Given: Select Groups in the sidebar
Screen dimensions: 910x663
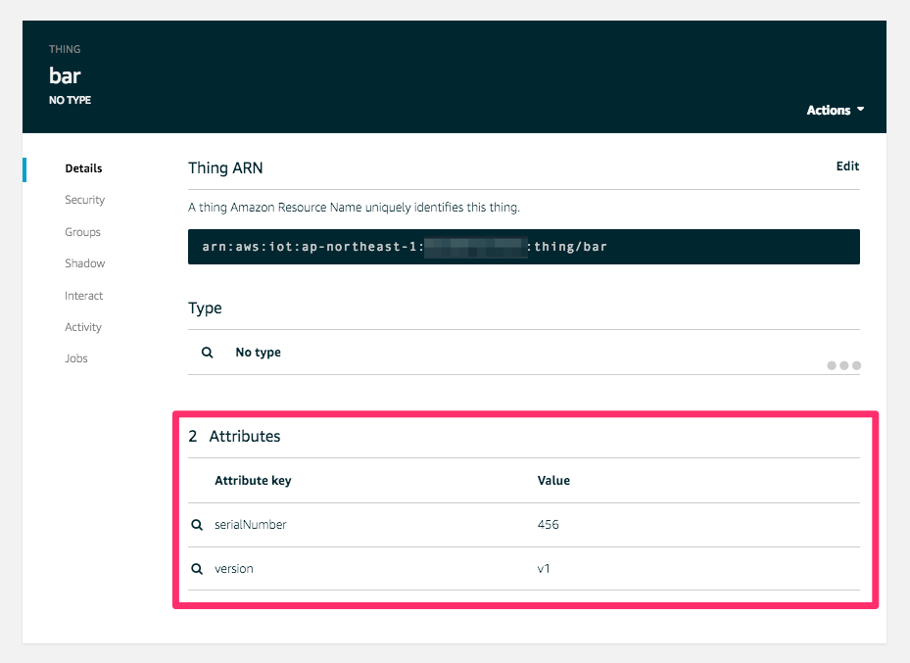Looking at the screenshot, I should pos(82,232).
